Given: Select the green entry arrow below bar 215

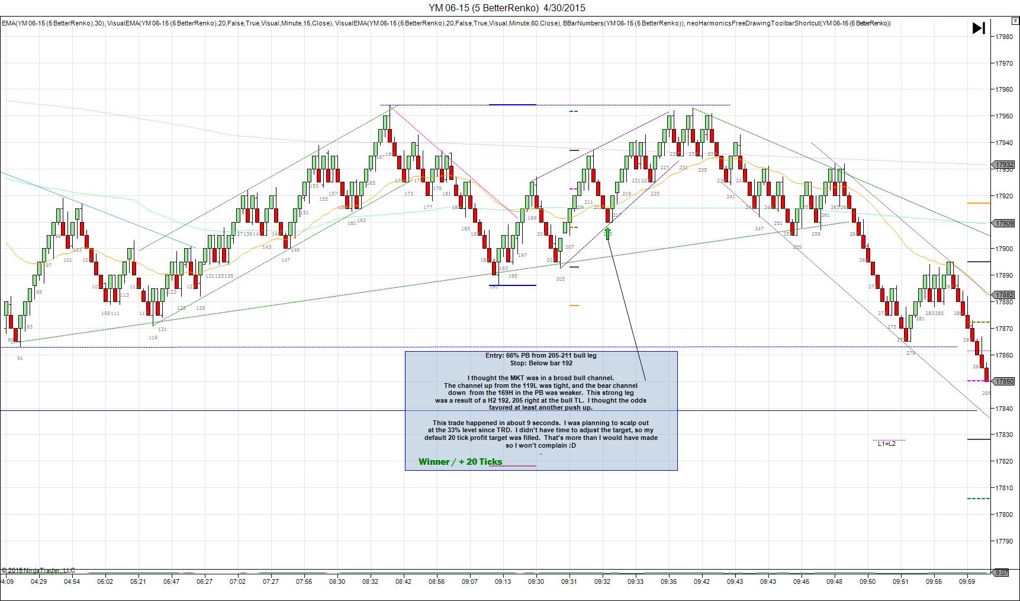Looking at the screenshot, I should [x=607, y=233].
